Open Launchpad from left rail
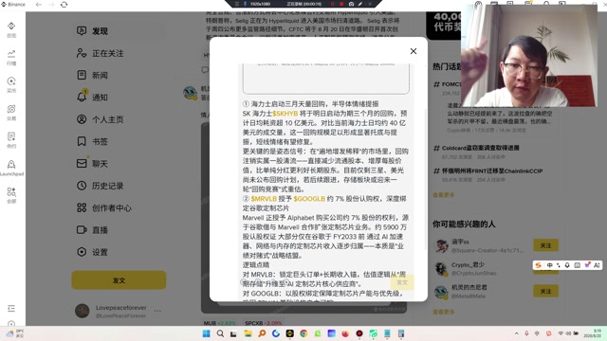 (11, 168)
